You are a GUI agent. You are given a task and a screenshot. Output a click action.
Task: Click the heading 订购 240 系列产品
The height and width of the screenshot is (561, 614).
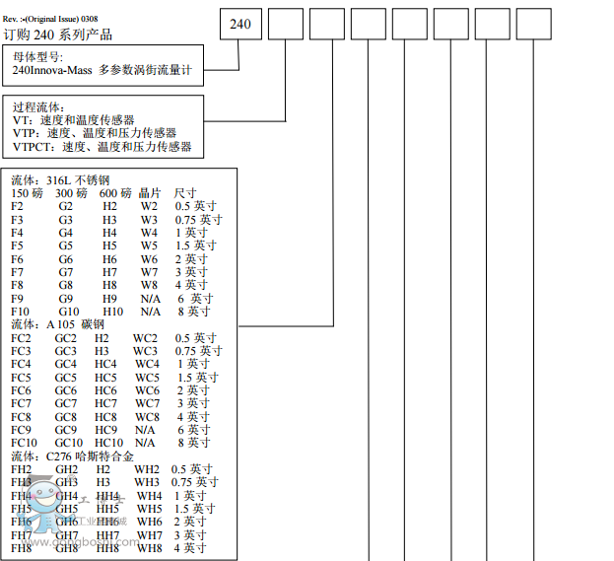tap(57, 35)
